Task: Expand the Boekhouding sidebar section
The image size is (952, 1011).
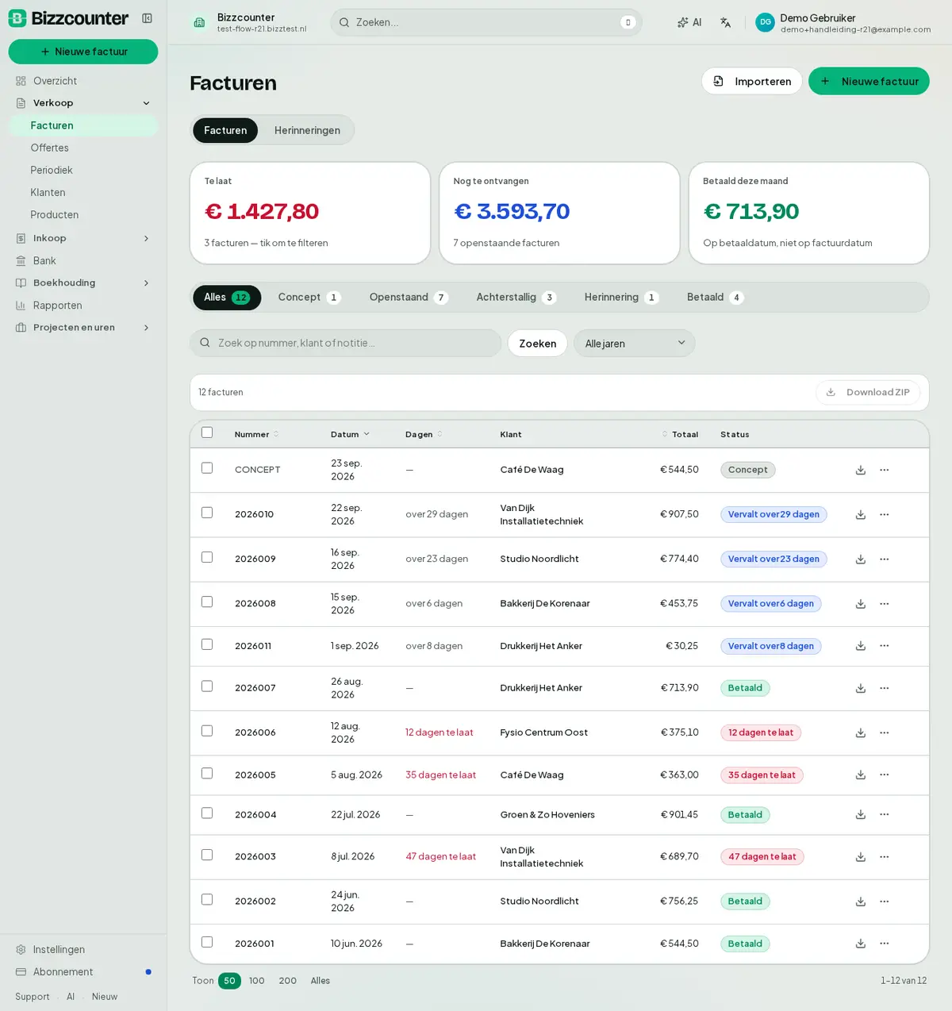Action: tap(83, 283)
